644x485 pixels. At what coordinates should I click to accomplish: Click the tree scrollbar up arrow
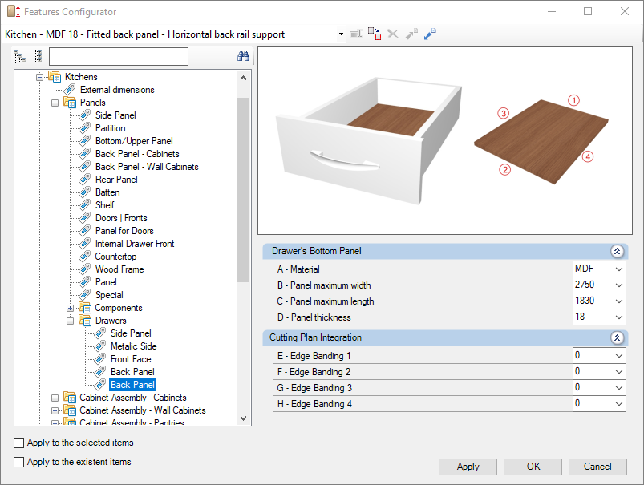tap(243, 78)
